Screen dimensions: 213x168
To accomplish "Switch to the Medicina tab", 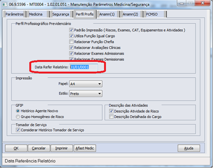I will click(x=38, y=14).
